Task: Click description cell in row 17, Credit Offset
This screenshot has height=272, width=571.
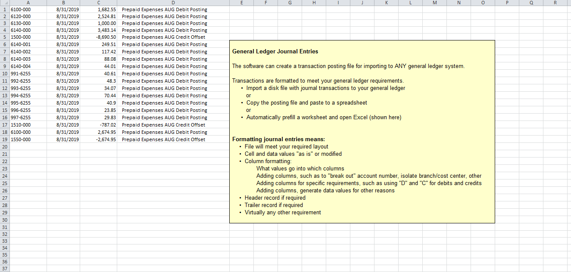Action: click(173, 125)
